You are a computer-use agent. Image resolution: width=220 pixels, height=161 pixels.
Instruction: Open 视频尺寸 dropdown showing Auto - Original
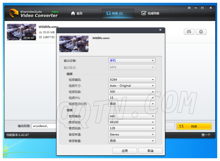(132, 86)
